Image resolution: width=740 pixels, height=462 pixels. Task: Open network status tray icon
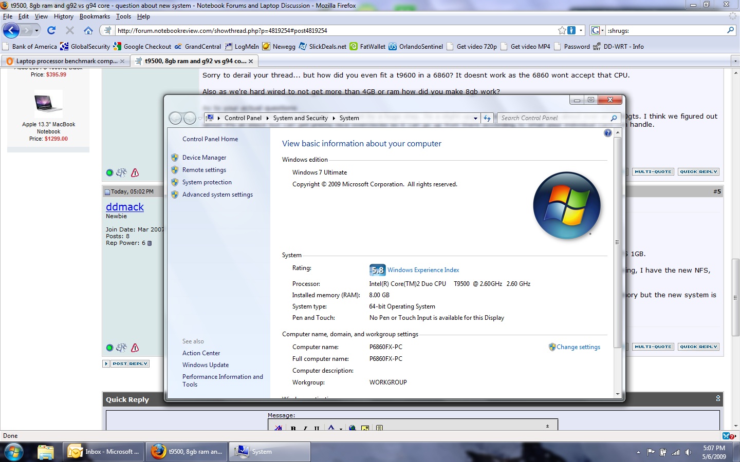[x=676, y=452]
